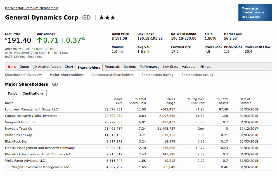
Task: Select J.P. Morgan Investment Management Inc
Action: point(37,167)
